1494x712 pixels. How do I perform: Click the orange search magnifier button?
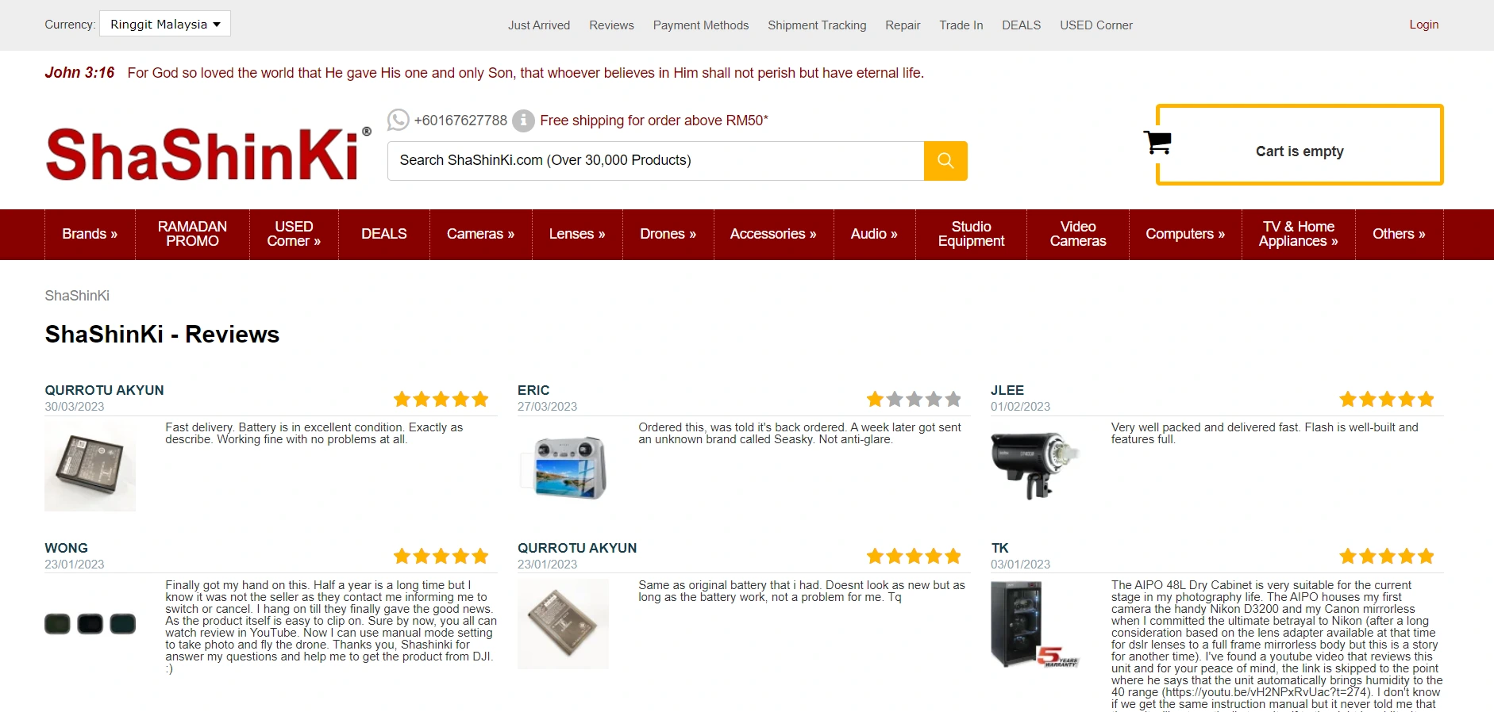tap(945, 161)
